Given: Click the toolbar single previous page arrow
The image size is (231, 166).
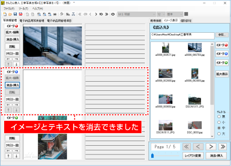Looking at the screenshot, I should point(90,14).
